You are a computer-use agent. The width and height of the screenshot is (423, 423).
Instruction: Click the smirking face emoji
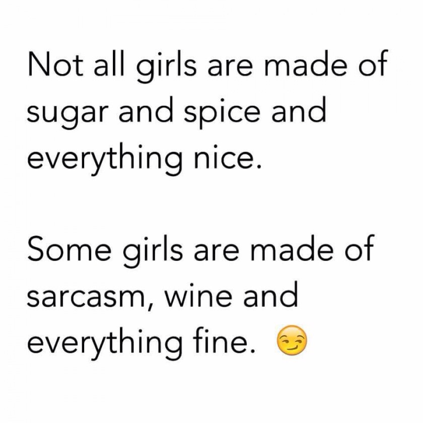tap(292, 340)
